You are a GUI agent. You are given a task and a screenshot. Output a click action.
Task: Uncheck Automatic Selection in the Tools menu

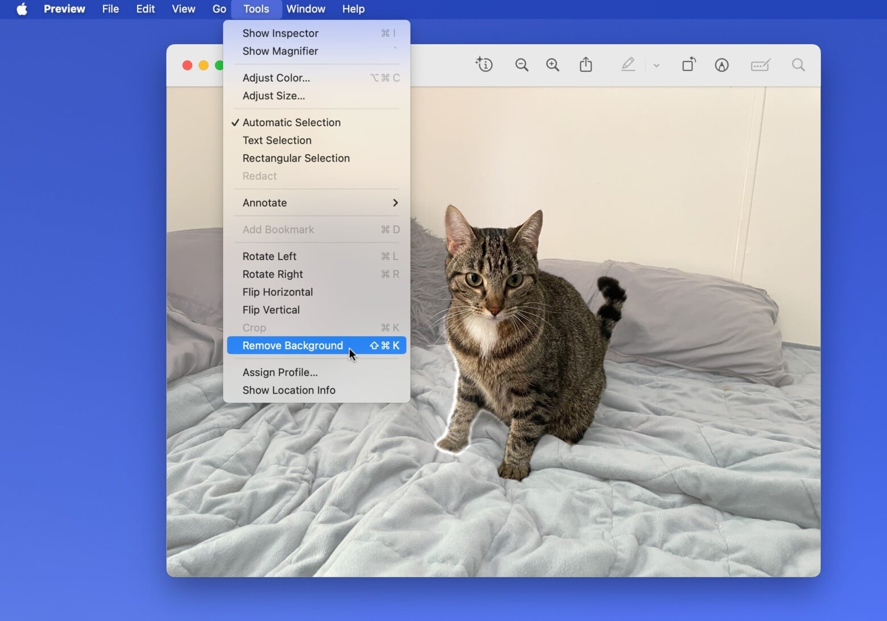(x=291, y=122)
